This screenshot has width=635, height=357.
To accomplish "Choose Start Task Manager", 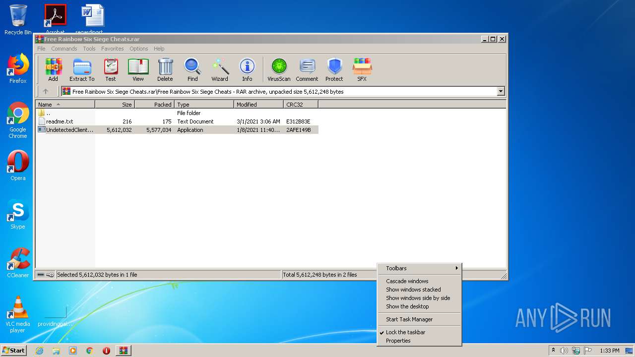I will pos(419,319).
